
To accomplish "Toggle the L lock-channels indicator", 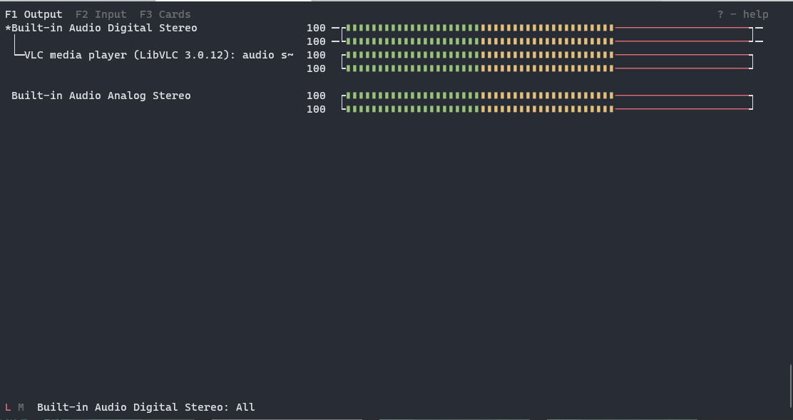I will click(8, 407).
